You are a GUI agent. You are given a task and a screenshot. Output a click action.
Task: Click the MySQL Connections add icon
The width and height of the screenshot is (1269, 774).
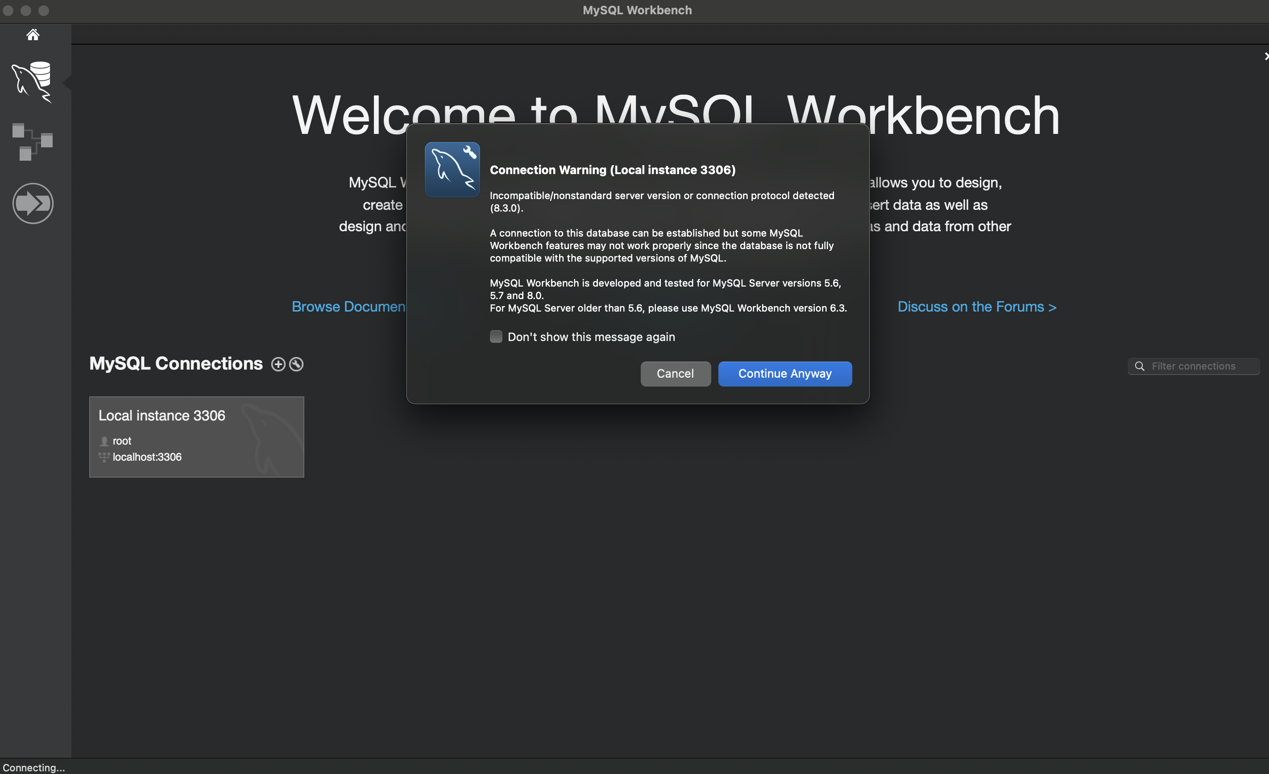click(x=278, y=363)
